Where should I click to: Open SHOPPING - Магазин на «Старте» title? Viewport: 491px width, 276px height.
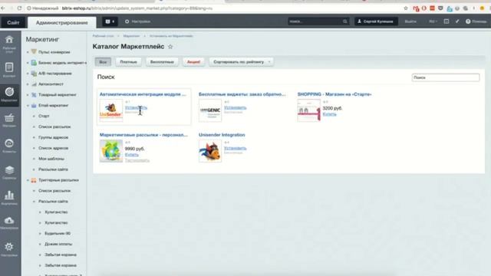[334, 94]
